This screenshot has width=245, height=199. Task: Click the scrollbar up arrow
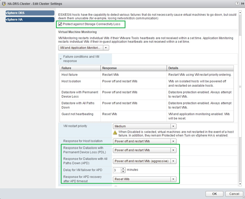coord(240,12)
